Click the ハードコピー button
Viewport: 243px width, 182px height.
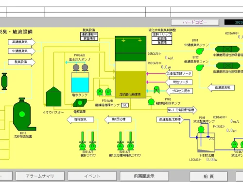tap(195, 22)
